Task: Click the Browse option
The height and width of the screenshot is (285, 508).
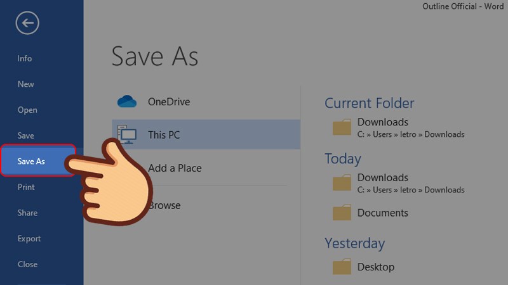Action: [x=164, y=205]
